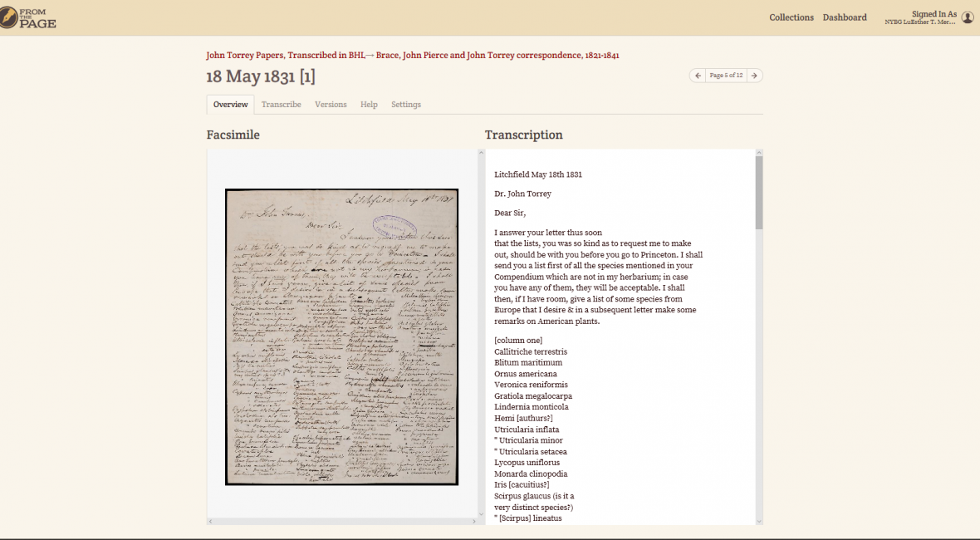The width and height of the screenshot is (980, 540).
Task: Open the Versions tab
Action: coord(331,105)
